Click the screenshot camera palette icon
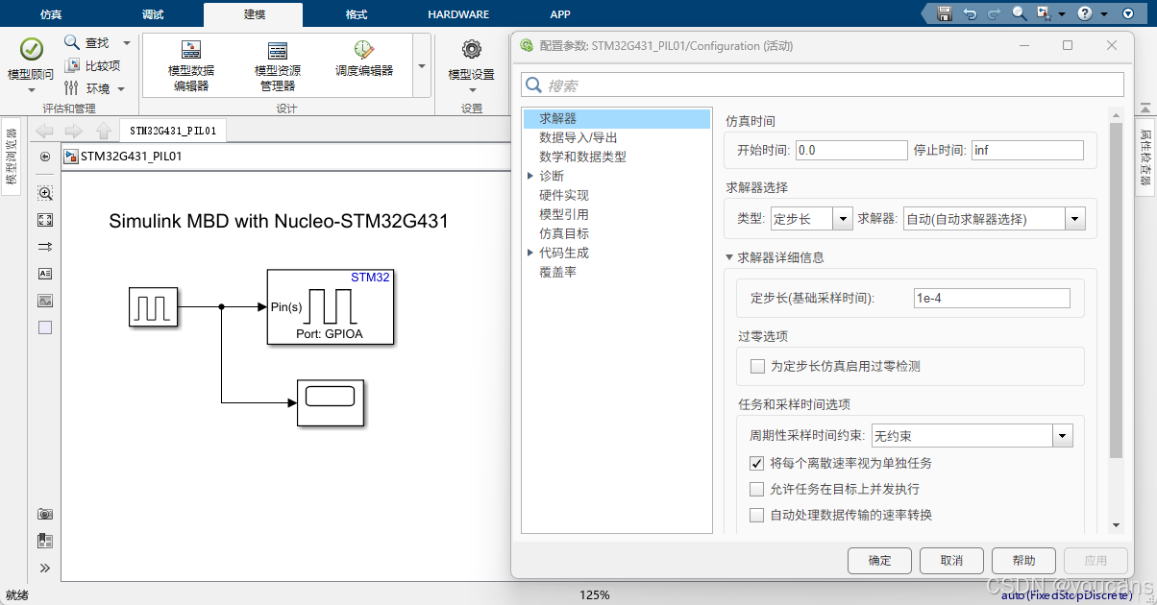This screenshot has height=605, width=1157. tap(45, 514)
